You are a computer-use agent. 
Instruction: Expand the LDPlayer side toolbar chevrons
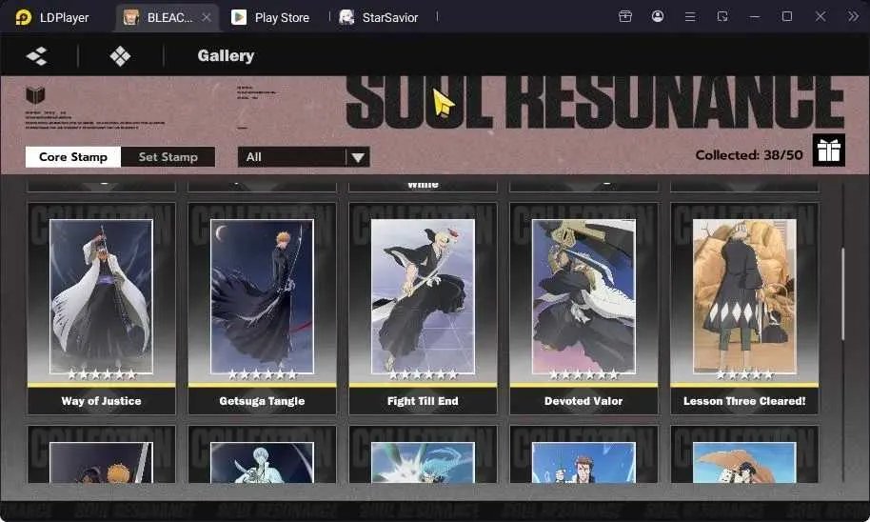853,16
